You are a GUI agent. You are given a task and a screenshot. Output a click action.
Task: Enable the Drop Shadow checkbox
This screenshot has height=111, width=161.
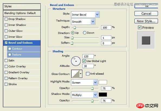coord(6,19)
